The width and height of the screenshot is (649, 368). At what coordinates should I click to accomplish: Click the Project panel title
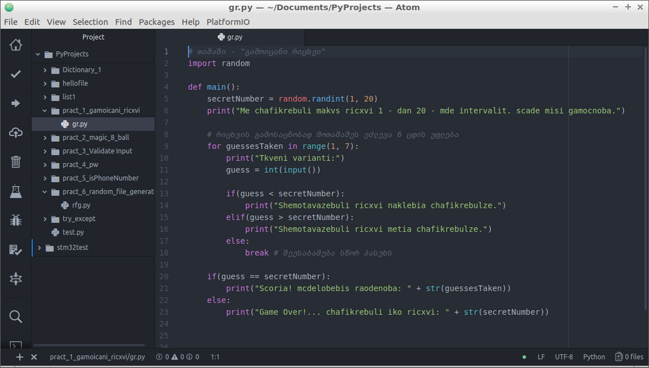pyautogui.click(x=93, y=37)
